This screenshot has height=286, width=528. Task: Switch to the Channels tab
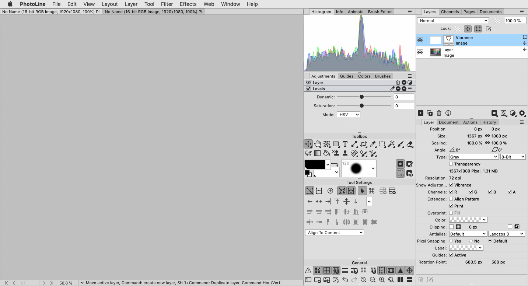click(450, 12)
